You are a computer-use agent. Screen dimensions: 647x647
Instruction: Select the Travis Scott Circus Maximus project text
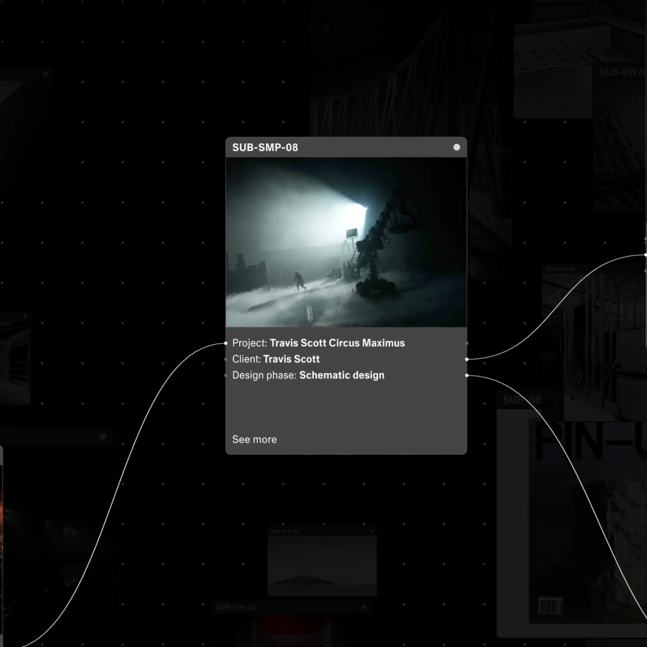[x=337, y=343]
